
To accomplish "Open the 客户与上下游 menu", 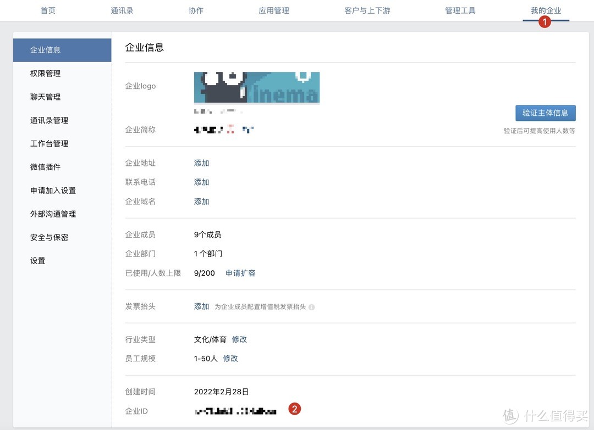I will tap(367, 10).
